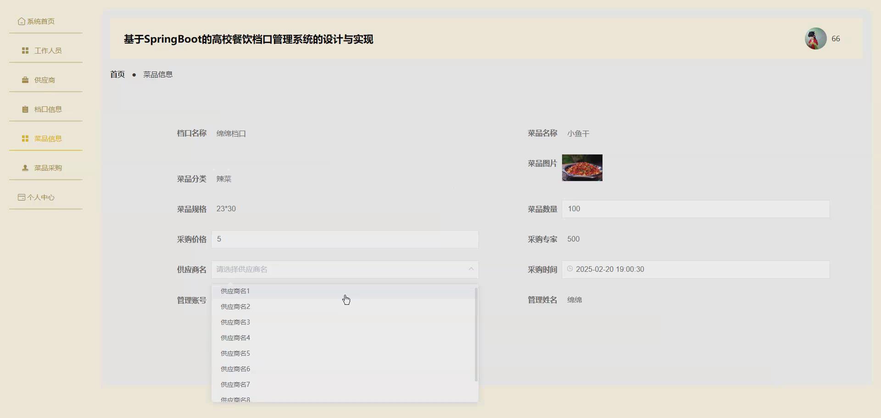Image resolution: width=881 pixels, height=418 pixels.
Task: Click the 菜品规格 value 23*30
Action: [x=226, y=209]
